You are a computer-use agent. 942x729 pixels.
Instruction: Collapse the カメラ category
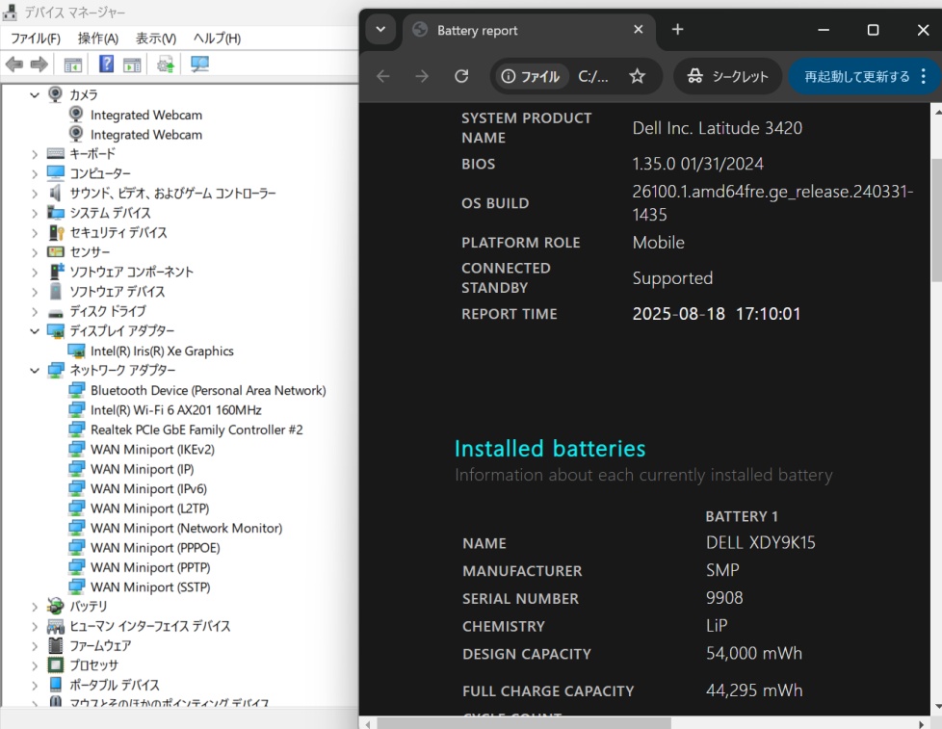pos(35,95)
